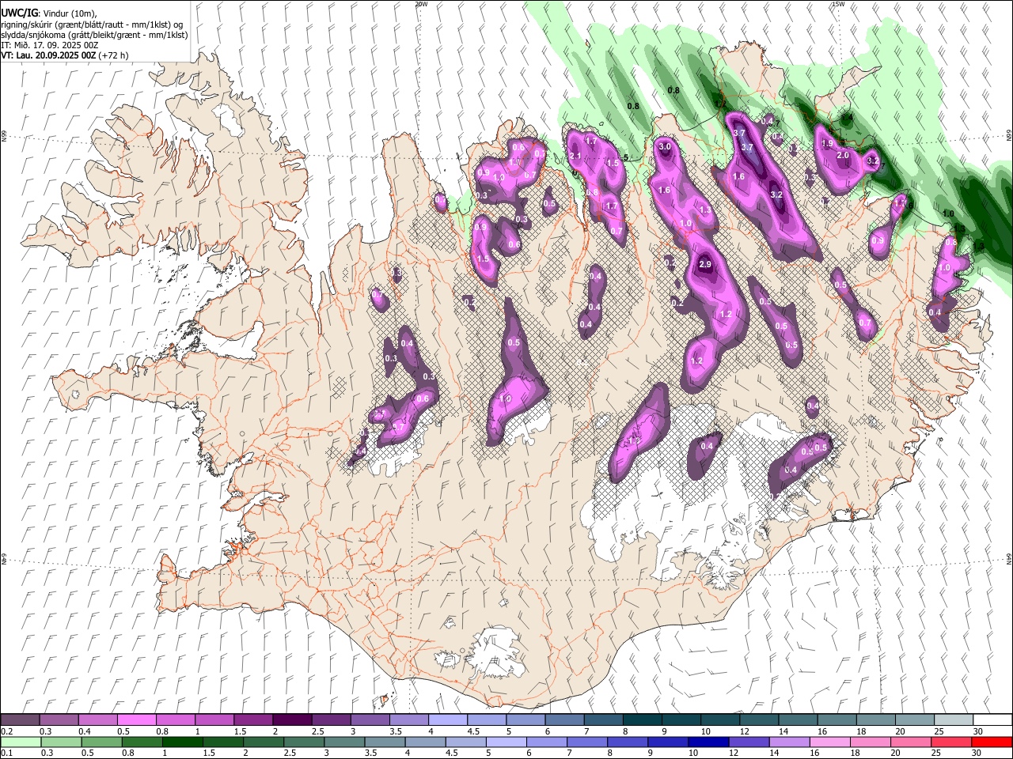Viewport: 1013px width, 759px height.
Task: Click the header line 'UWC/IG: Vindur (10m),'
Action: 48,13
